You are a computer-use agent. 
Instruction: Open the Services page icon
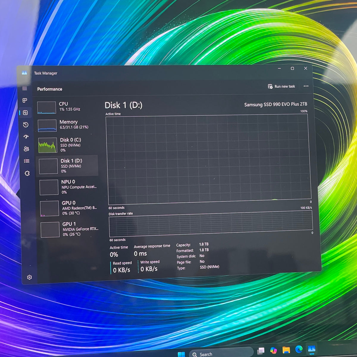pos(27,173)
